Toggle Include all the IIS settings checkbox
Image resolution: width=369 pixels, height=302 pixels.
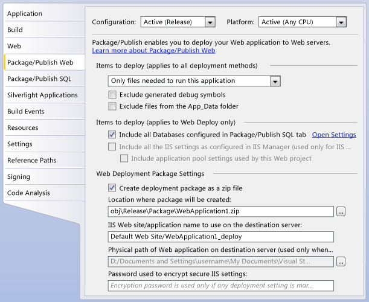[112, 147]
